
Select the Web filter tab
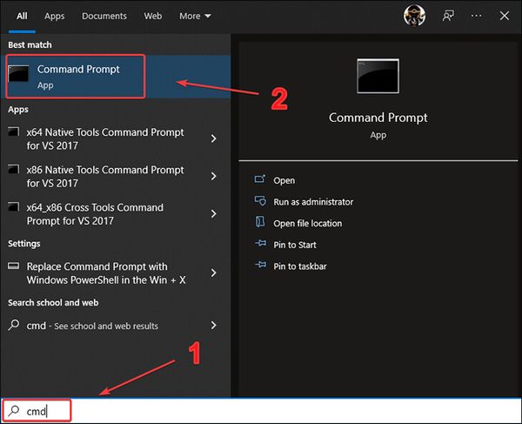[x=153, y=16]
